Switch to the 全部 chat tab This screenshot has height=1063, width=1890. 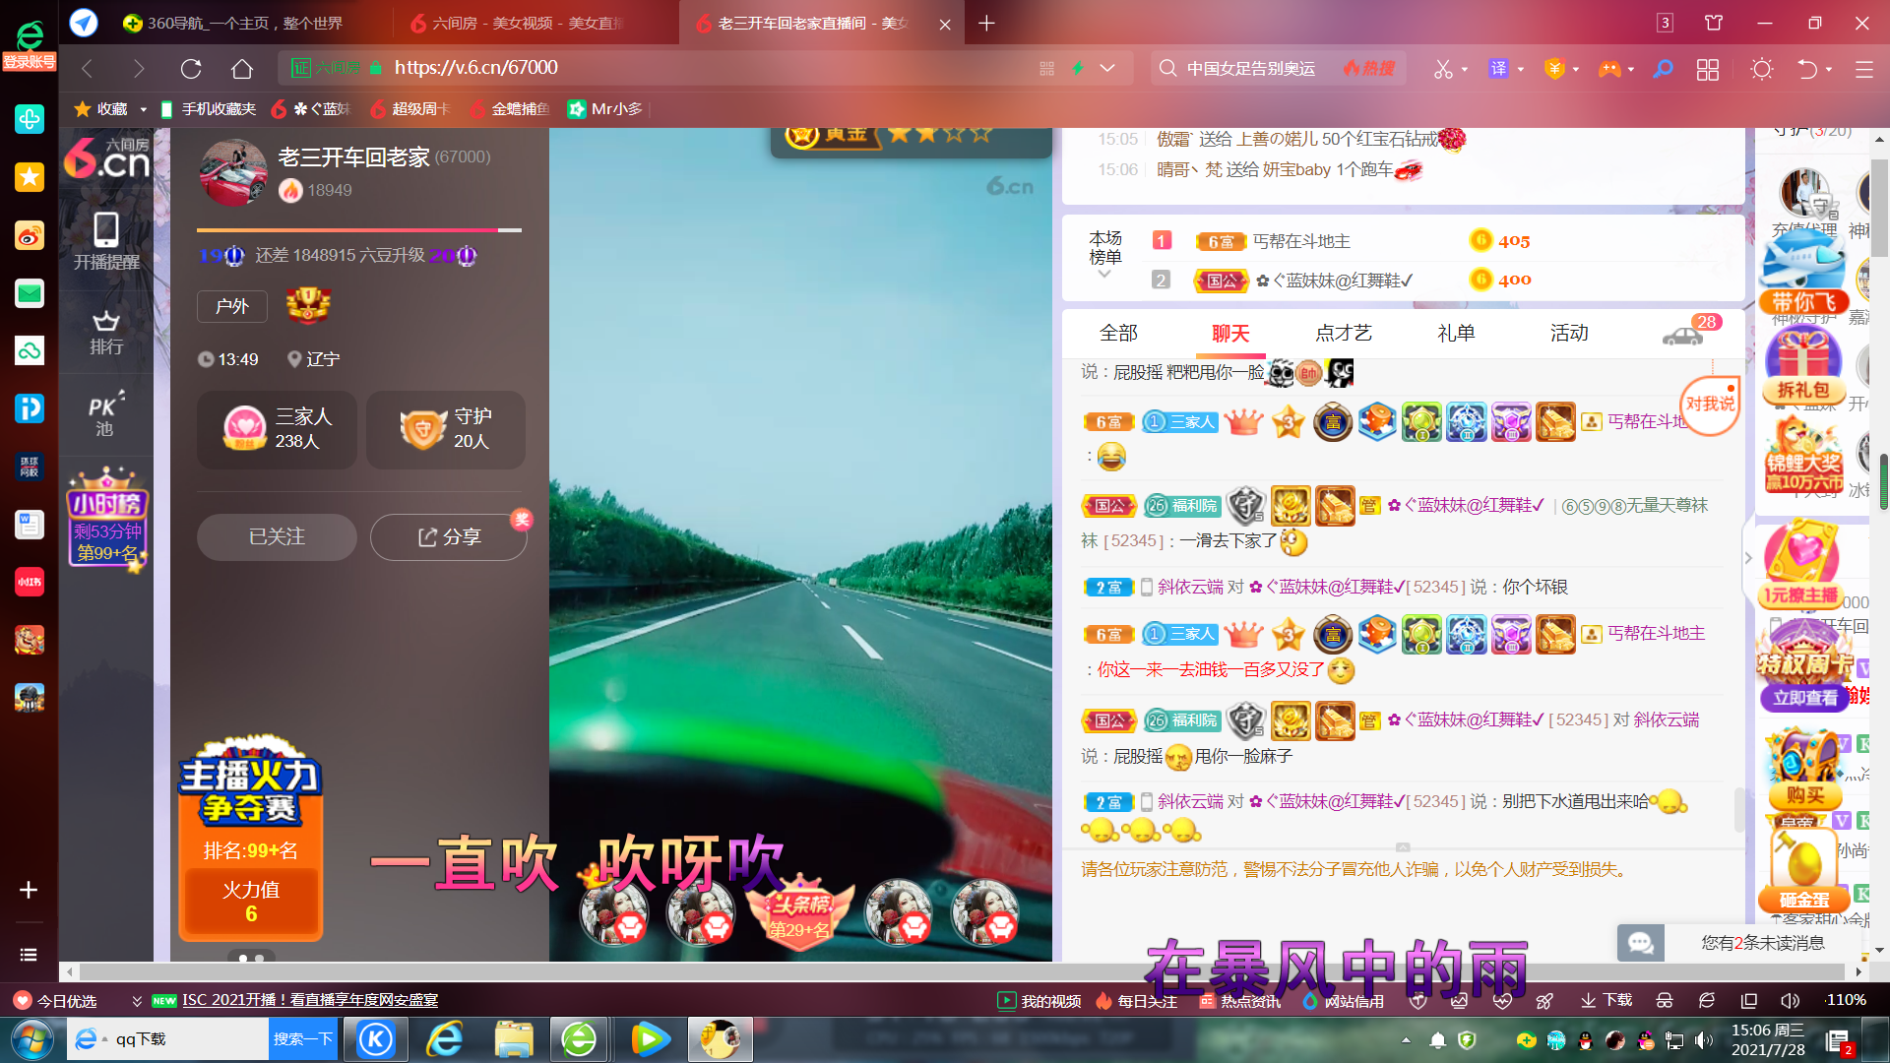[1118, 333]
